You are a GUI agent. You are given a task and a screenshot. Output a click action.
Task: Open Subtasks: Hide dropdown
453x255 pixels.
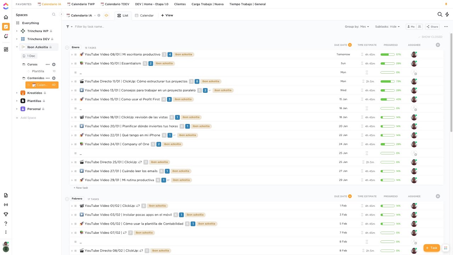tap(387, 27)
